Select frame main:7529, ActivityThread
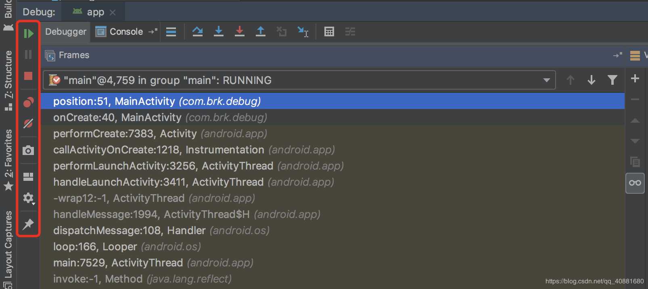The height and width of the screenshot is (289, 648). point(332,262)
